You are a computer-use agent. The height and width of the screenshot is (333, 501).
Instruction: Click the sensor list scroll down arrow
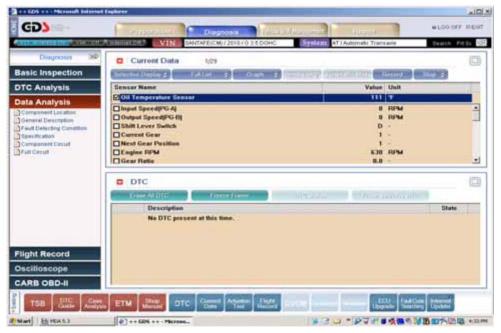click(x=476, y=160)
